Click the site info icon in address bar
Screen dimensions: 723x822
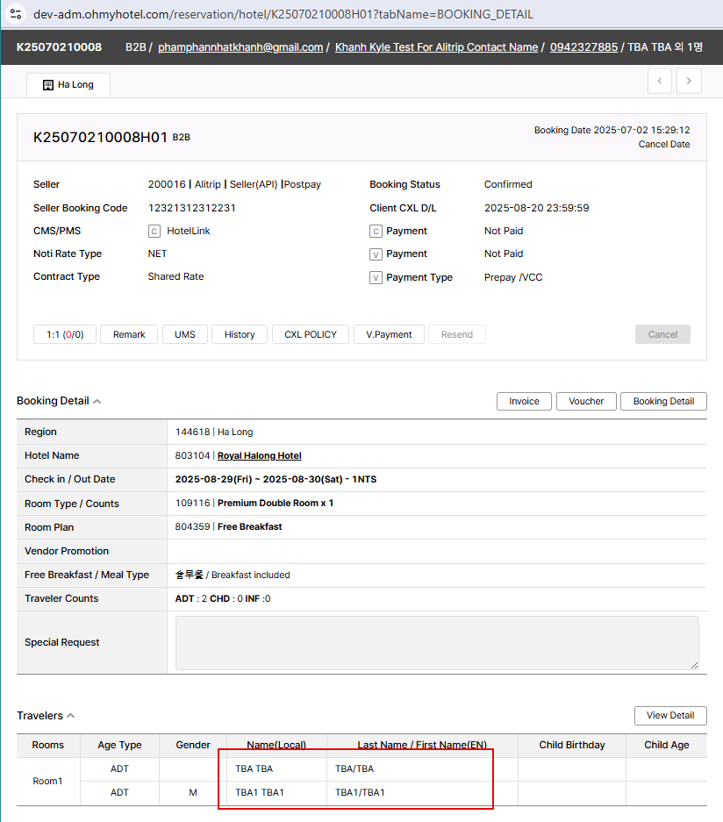(16, 14)
